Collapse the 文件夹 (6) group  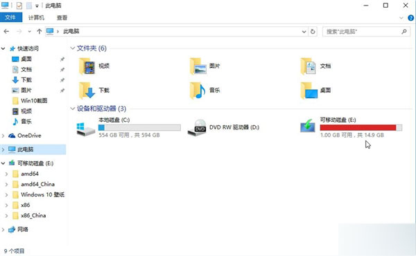(x=72, y=48)
